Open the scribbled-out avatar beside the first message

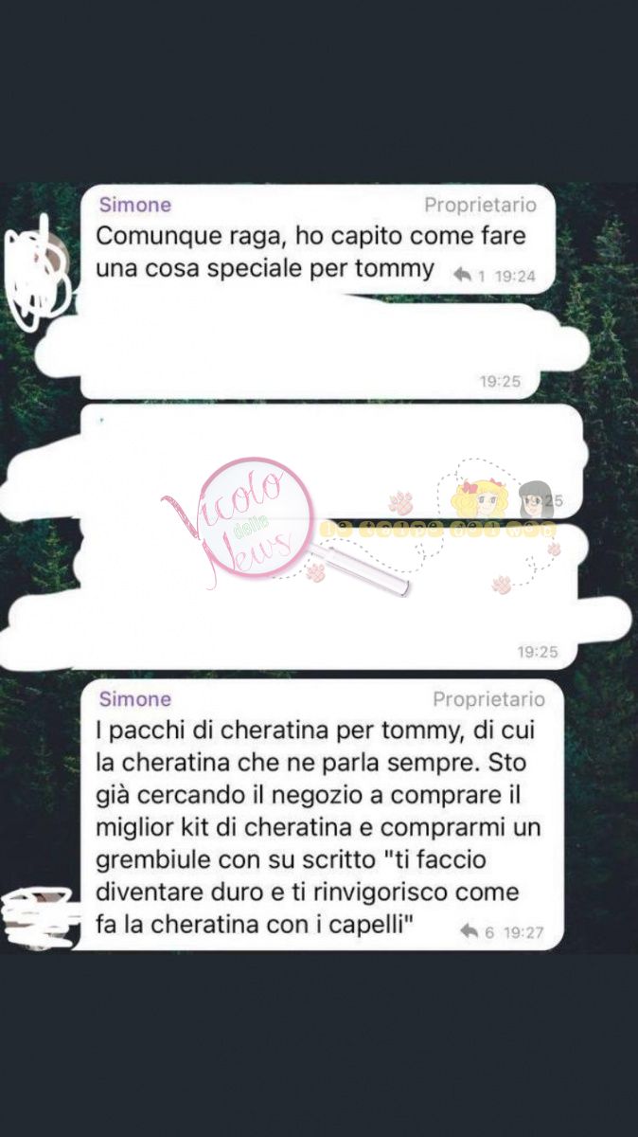tap(36, 267)
